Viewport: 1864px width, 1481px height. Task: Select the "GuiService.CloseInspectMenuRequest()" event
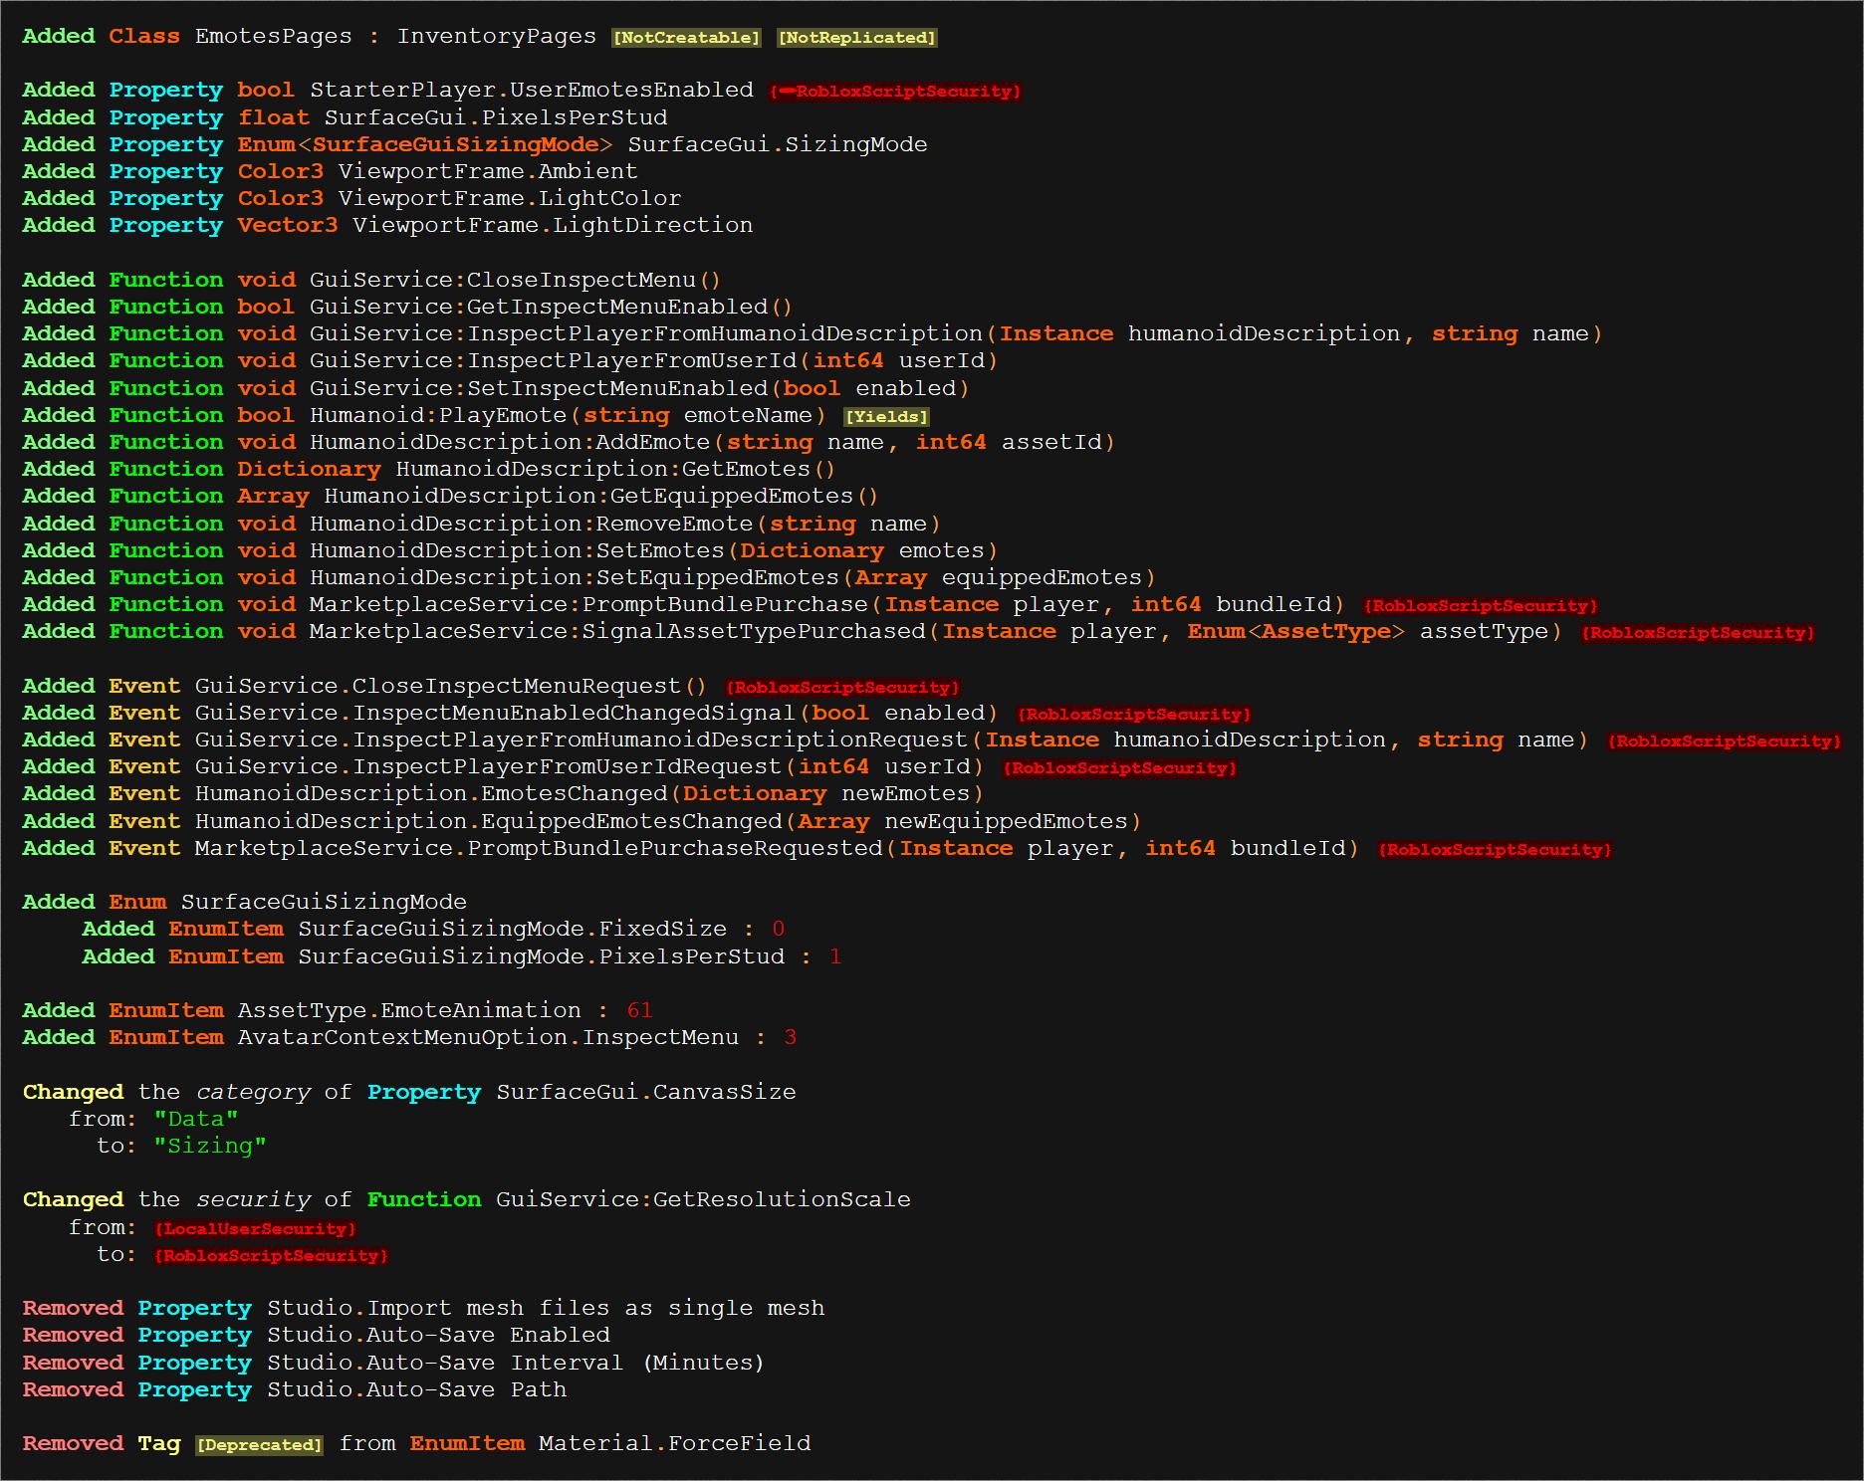tap(451, 686)
